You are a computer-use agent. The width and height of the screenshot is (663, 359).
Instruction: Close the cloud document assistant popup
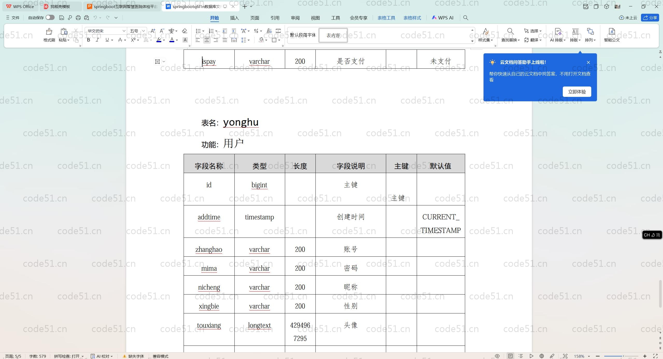click(x=588, y=62)
